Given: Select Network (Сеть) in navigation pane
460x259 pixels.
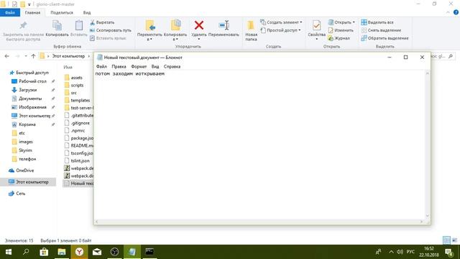Looking at the screenshot, I should pos(20,194).
